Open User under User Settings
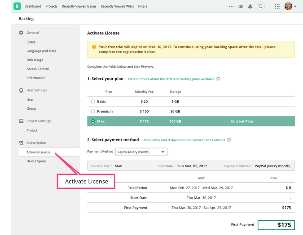 point(30,100)
